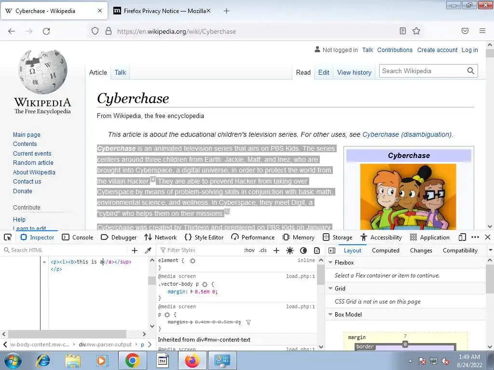494x370 pixels.
Task: Click the Wikipedia Talk tab
Action: (x=120, y=72)
